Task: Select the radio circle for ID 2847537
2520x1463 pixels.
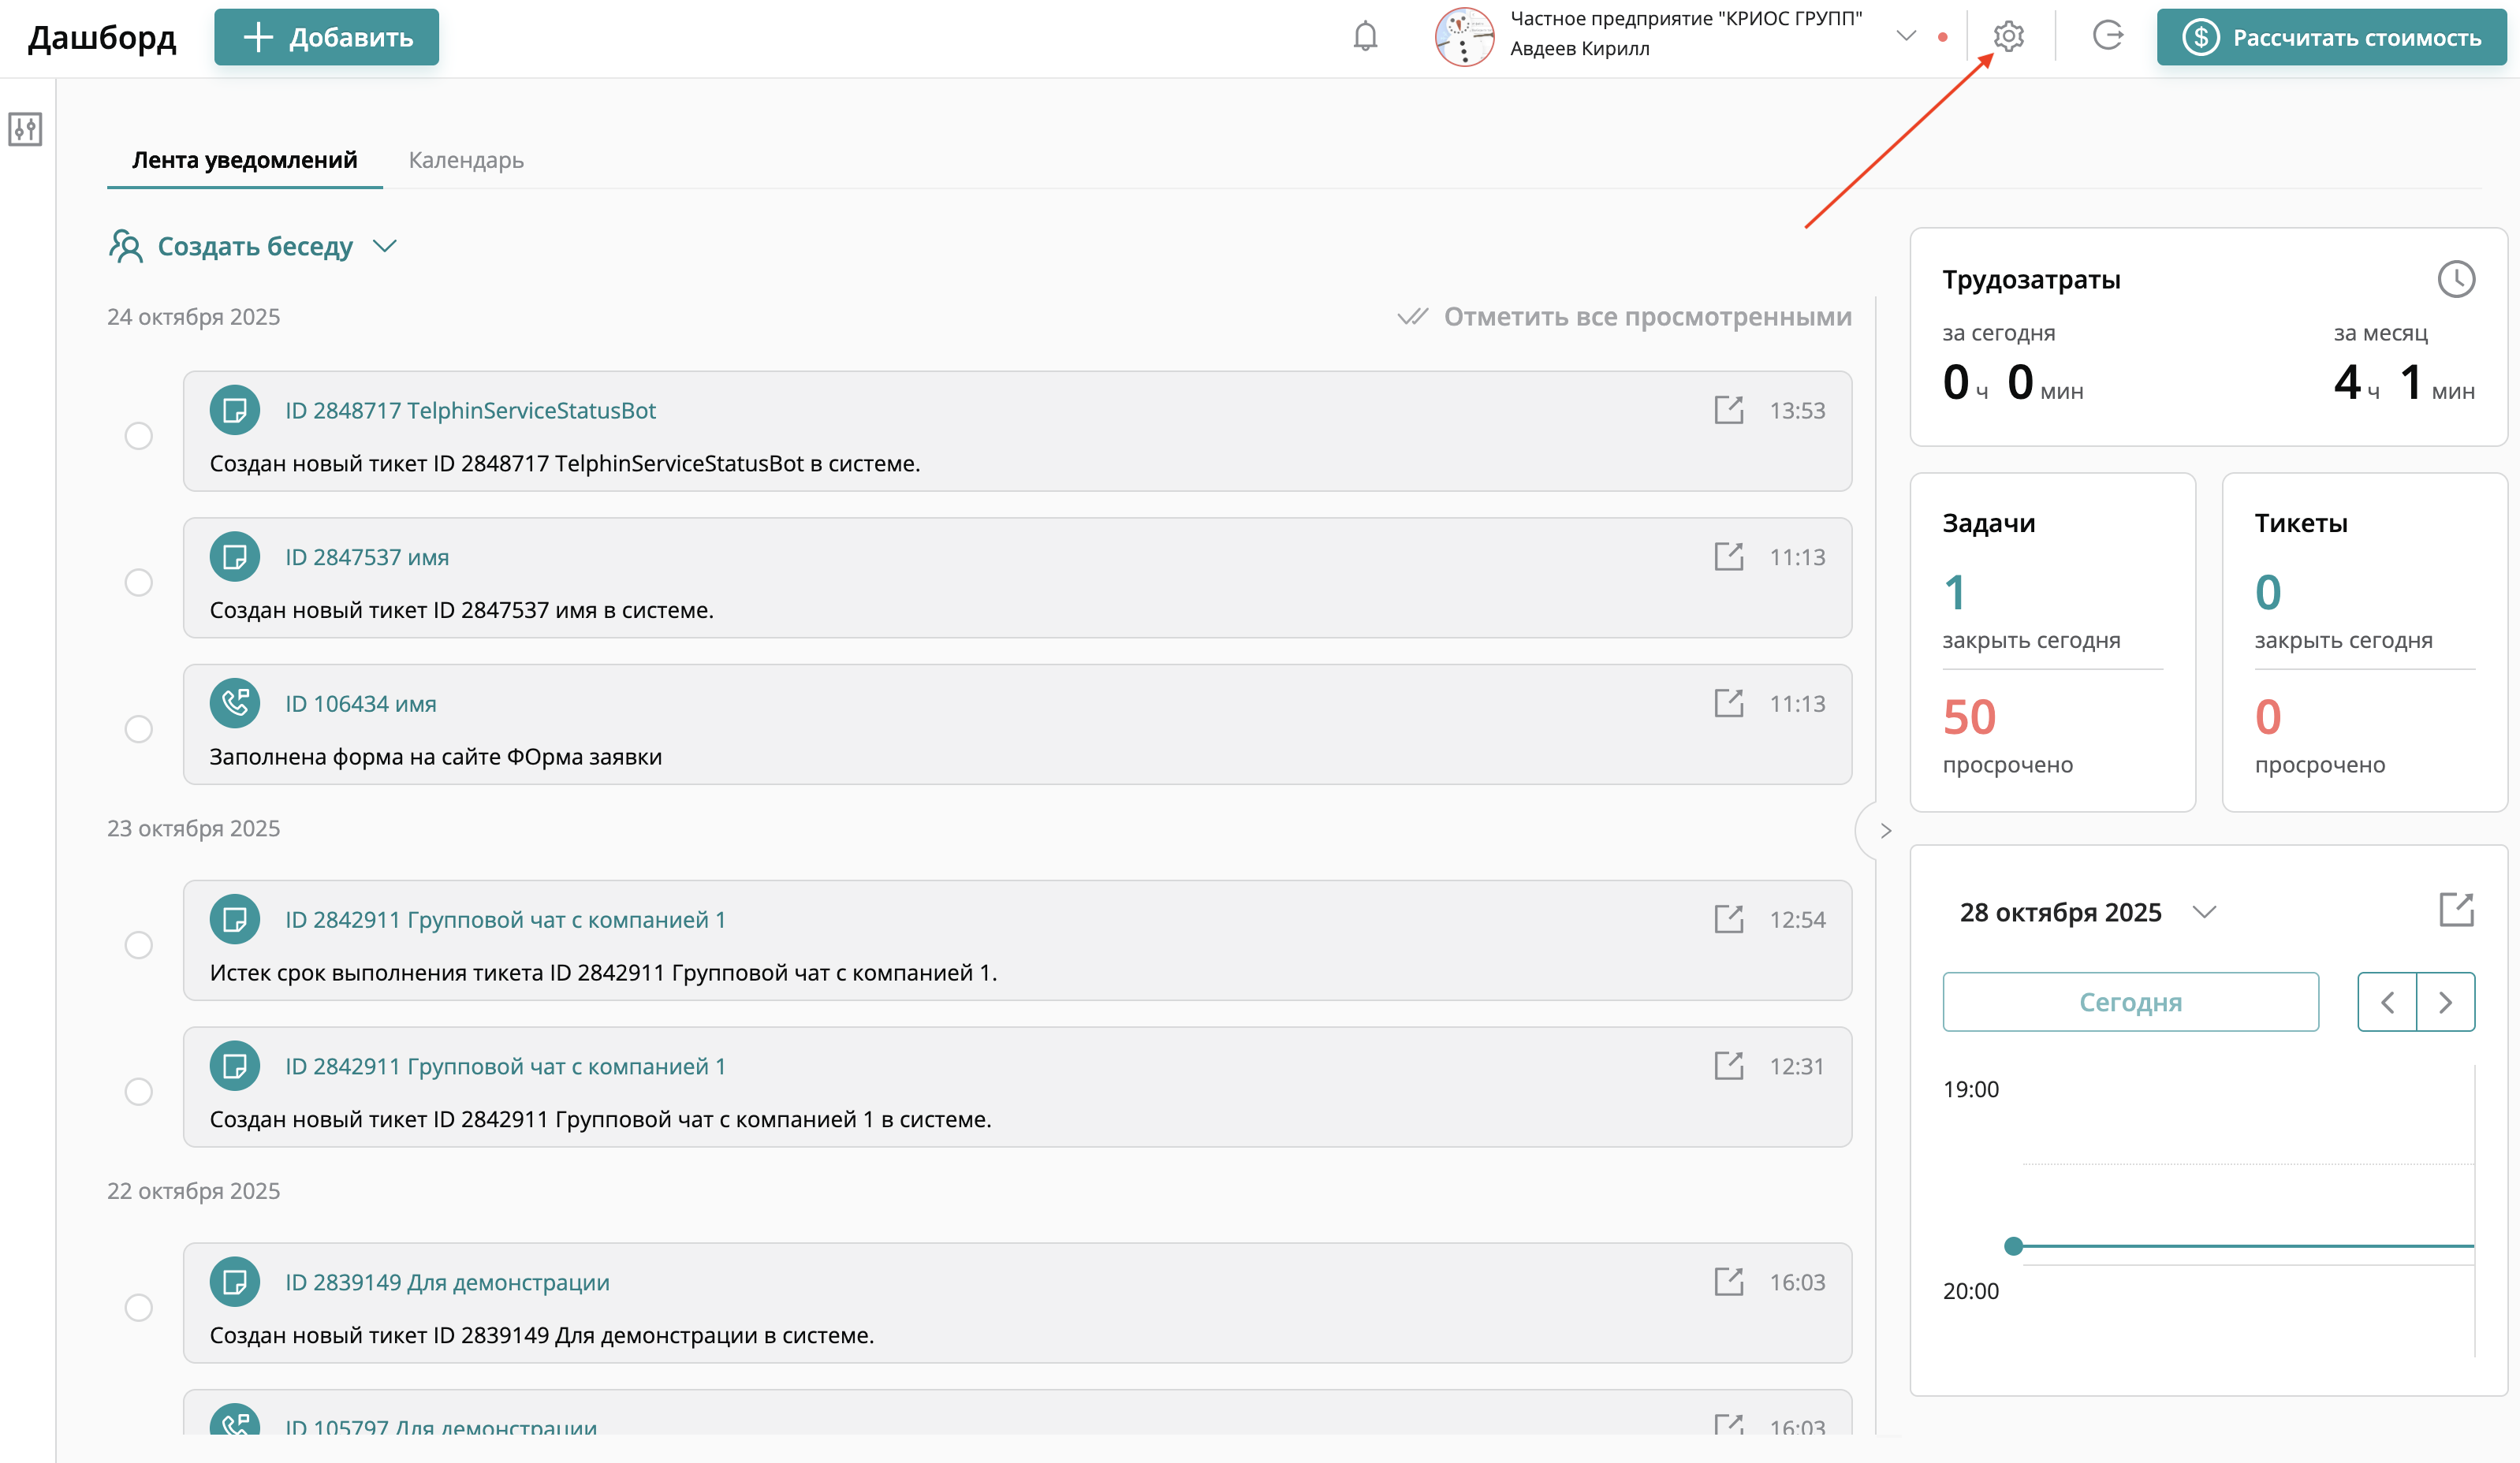Action: [139, 582]
